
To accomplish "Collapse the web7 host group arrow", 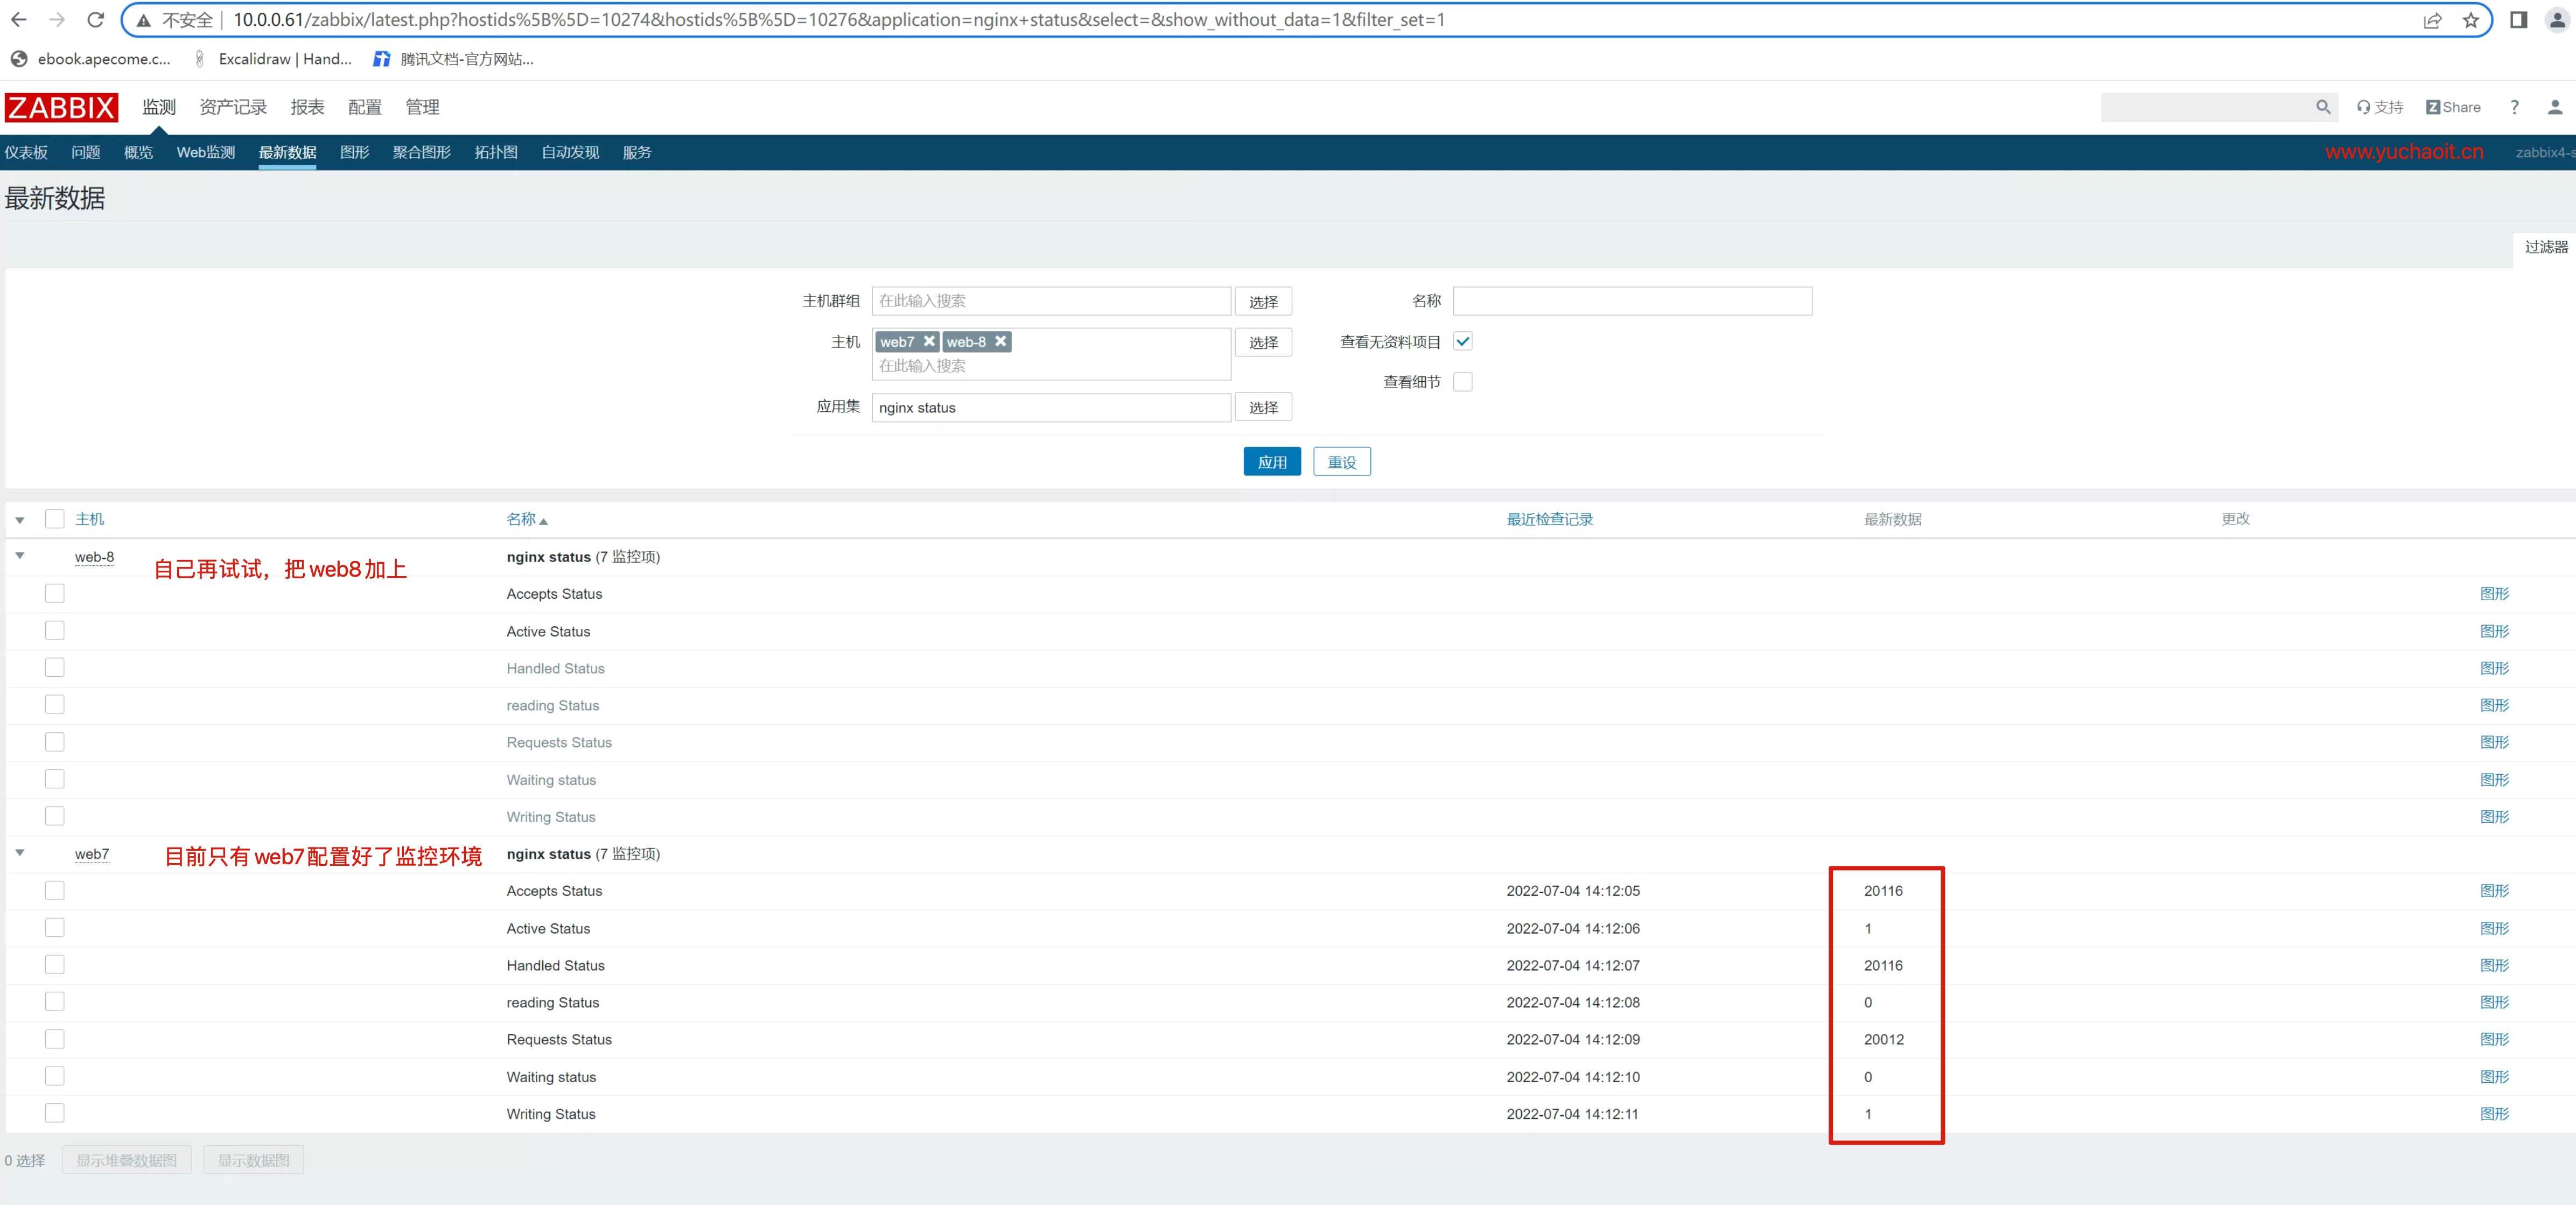I will coord(20,853).
